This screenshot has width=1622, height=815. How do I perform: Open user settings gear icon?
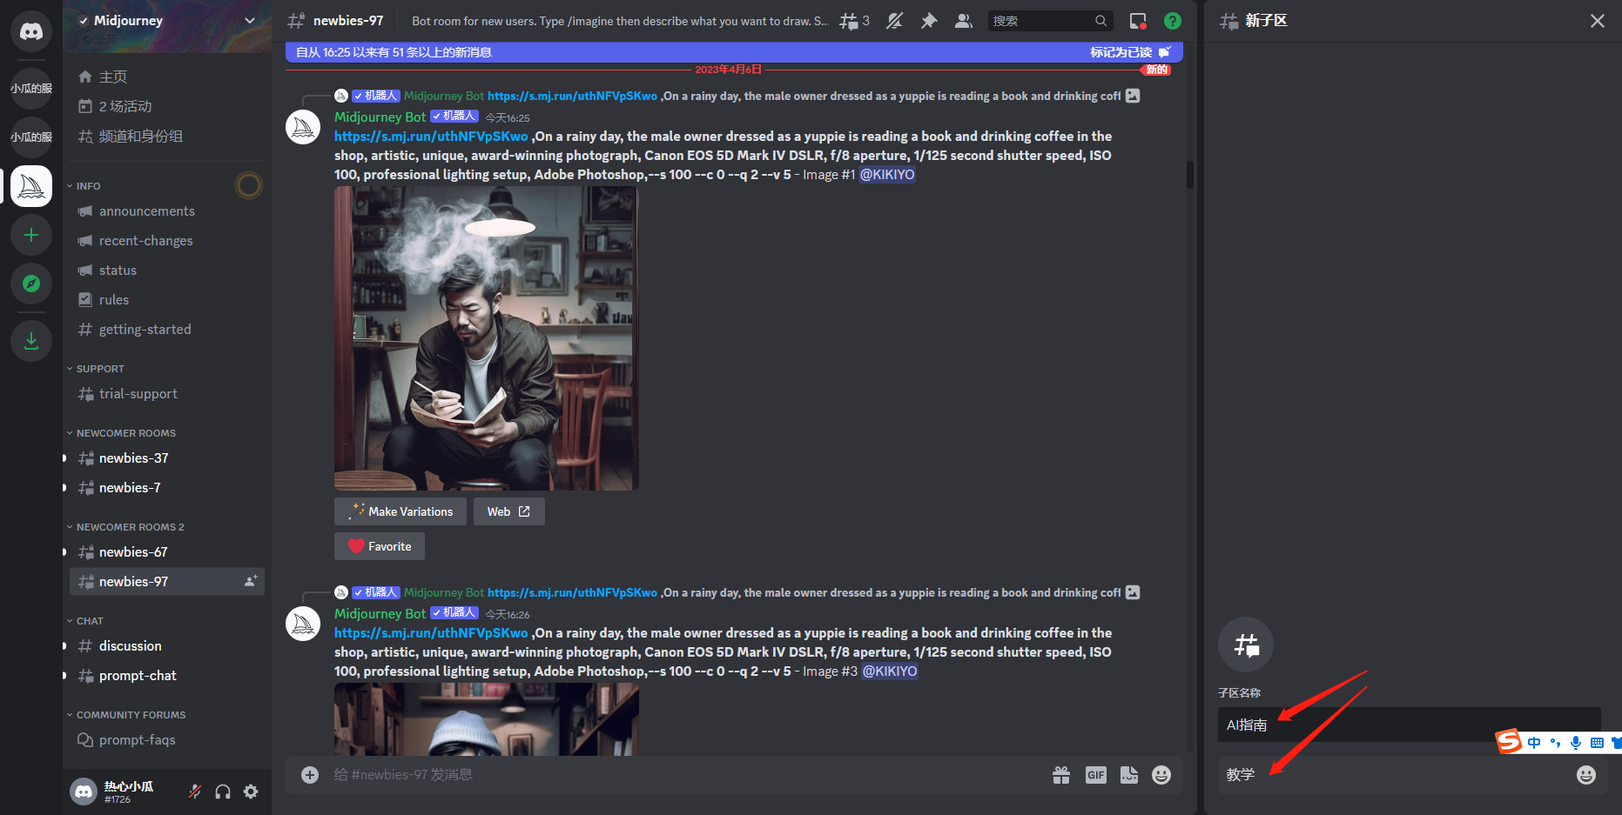point(251,792)
